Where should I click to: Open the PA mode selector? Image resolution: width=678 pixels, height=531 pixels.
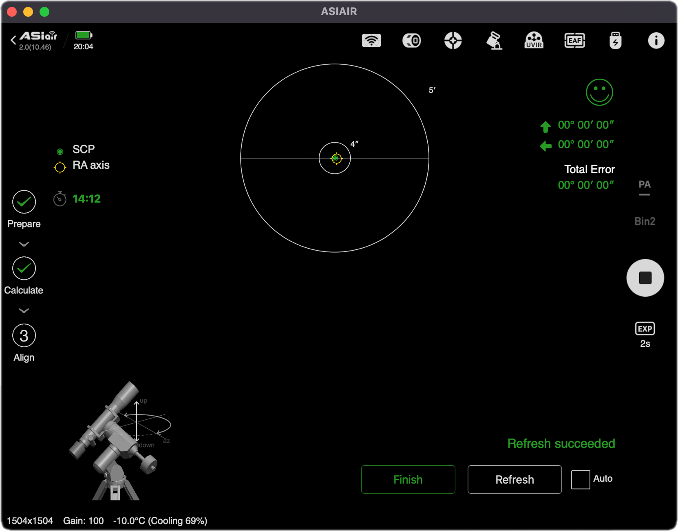pos(645,187)
